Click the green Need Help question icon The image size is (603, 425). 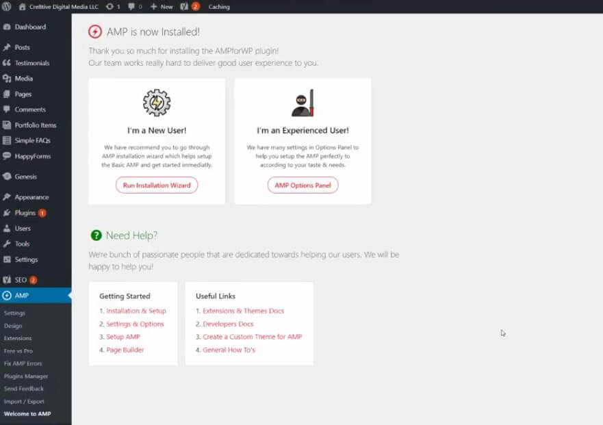tap(96, 235)
